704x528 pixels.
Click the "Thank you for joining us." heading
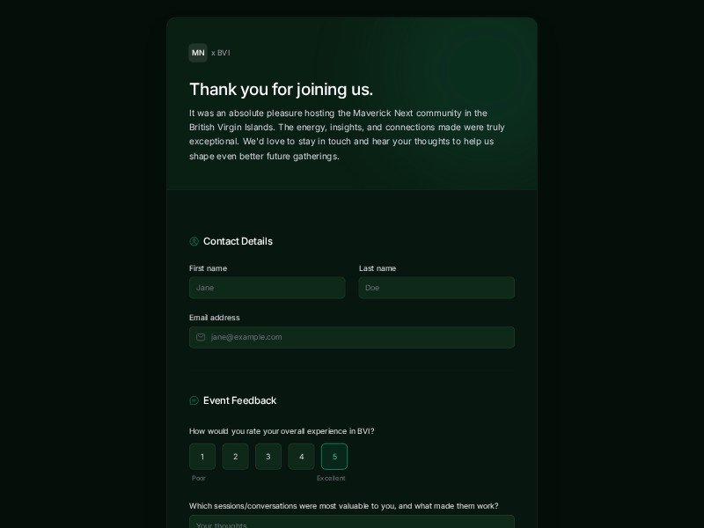click(x=281, y=89)
